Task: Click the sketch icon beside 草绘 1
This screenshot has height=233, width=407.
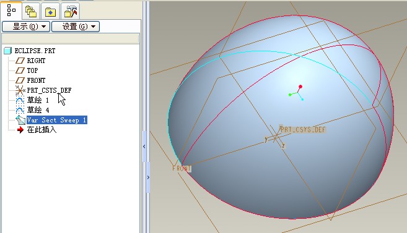Action: click(x=20, y=100)
